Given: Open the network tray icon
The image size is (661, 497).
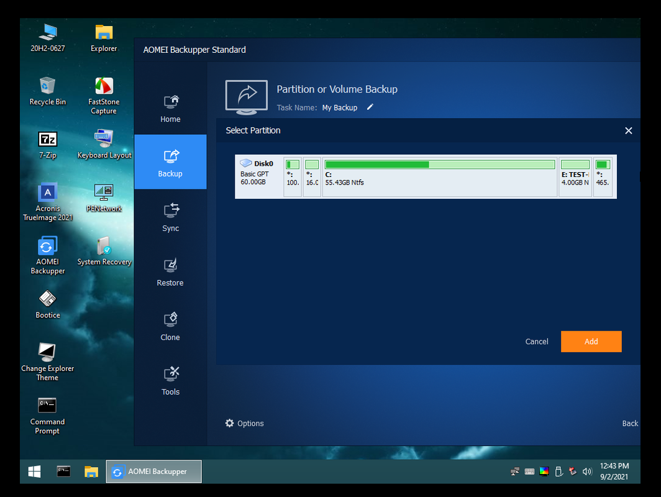Looking at the screenshot, I should 515,472.
